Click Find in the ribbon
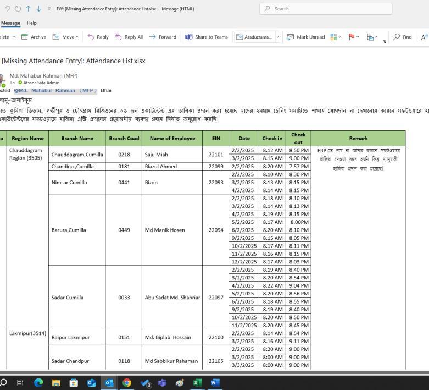This screenshot has width=429, height=390. tap(403, 37)
